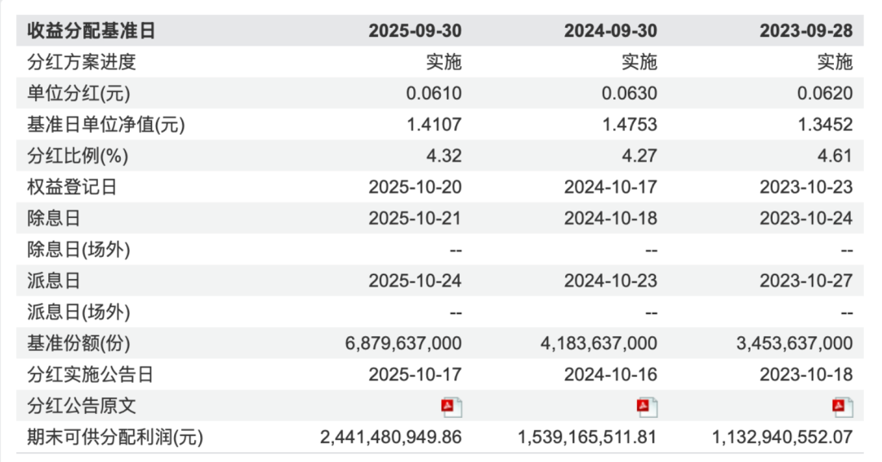This screenshot has height=462, width=882.
Task: Select the 期末可供分配利润(元) row label
Action: [115, 438]
